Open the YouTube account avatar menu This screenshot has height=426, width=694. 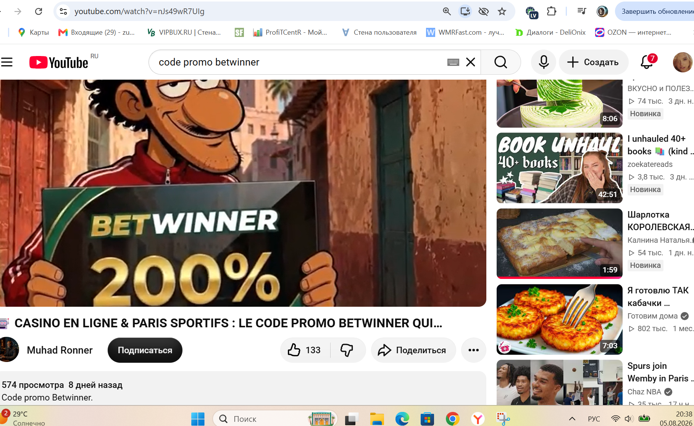coord(683,62)
